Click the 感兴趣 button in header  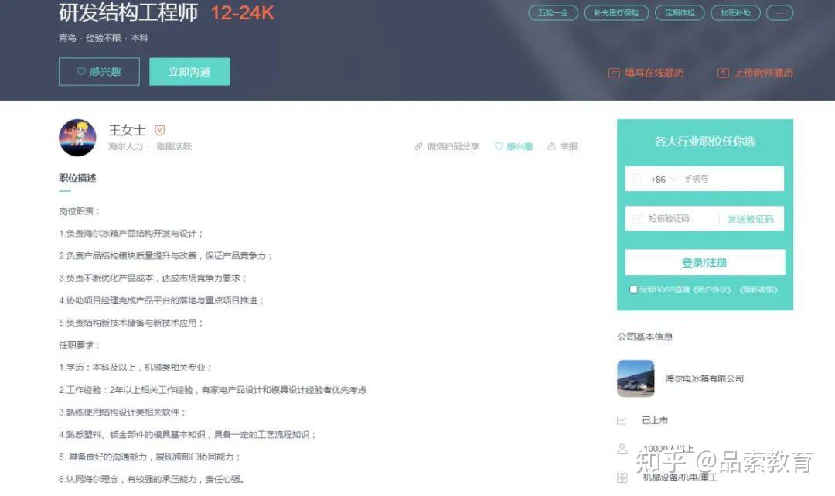99,71
